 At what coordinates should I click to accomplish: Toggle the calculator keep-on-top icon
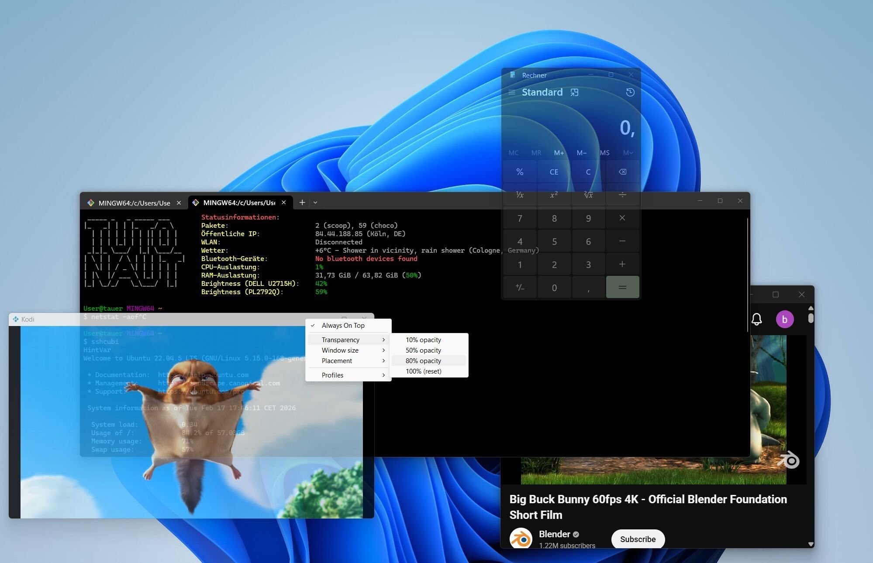pos(574,92)
